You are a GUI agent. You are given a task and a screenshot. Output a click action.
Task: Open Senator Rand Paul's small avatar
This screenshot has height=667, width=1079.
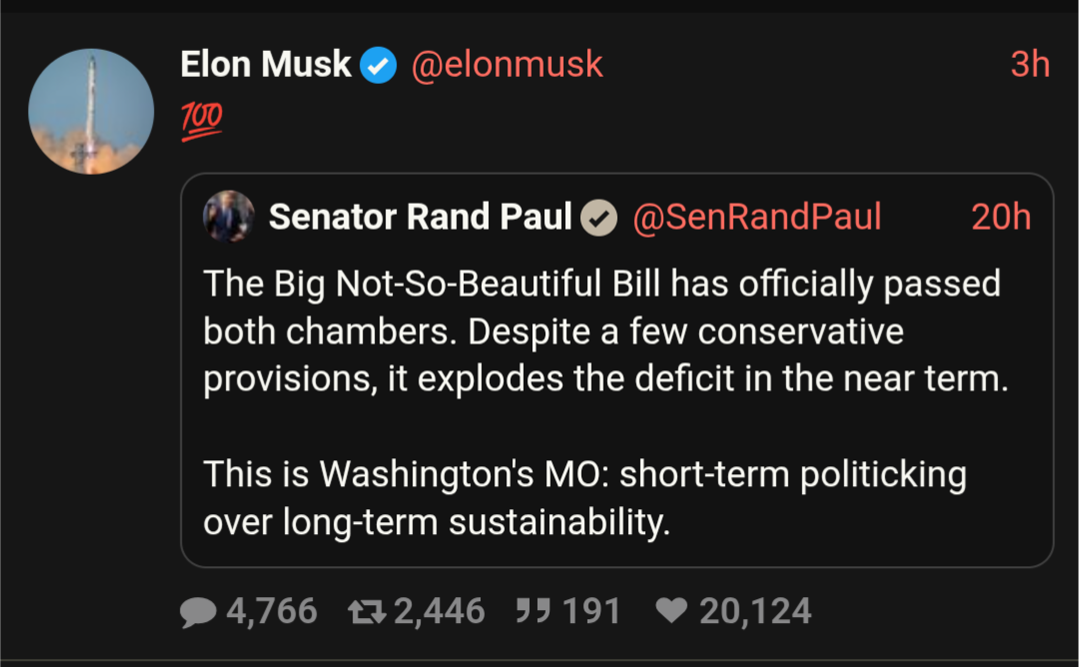229,216
